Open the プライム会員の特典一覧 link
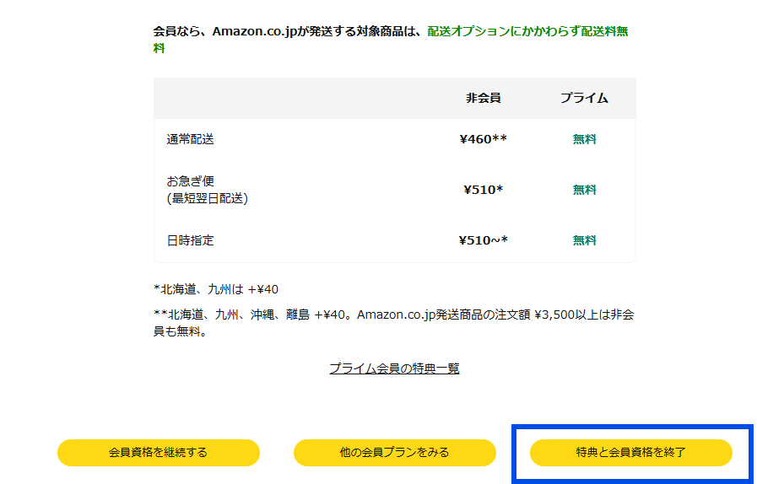This screenshot has height=484, width=757. point(394,368)
